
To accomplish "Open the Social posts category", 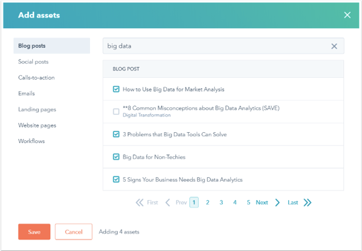I will (x=34, y=62).
